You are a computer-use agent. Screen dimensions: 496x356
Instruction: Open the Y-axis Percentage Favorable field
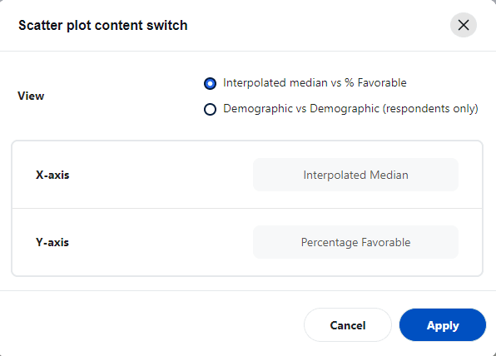tap(355, 242)
